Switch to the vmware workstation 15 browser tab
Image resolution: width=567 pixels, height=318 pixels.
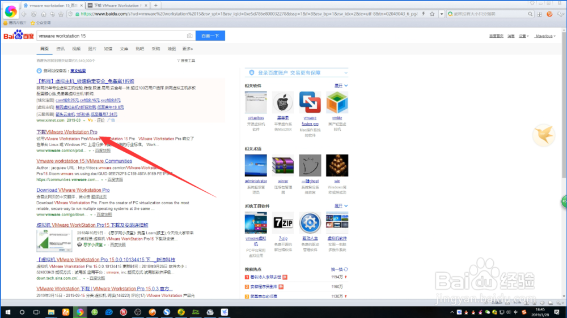(x=53, y=6)
